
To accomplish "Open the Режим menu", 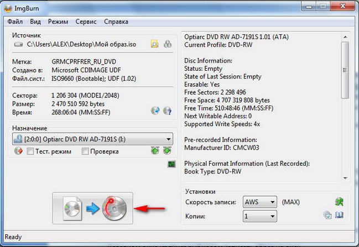I will tap(58, 22).
